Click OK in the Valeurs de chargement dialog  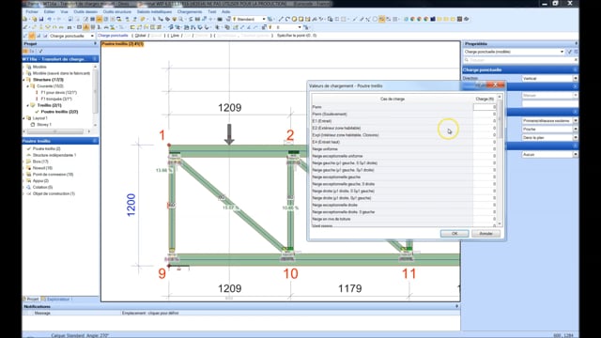[455, 234]
